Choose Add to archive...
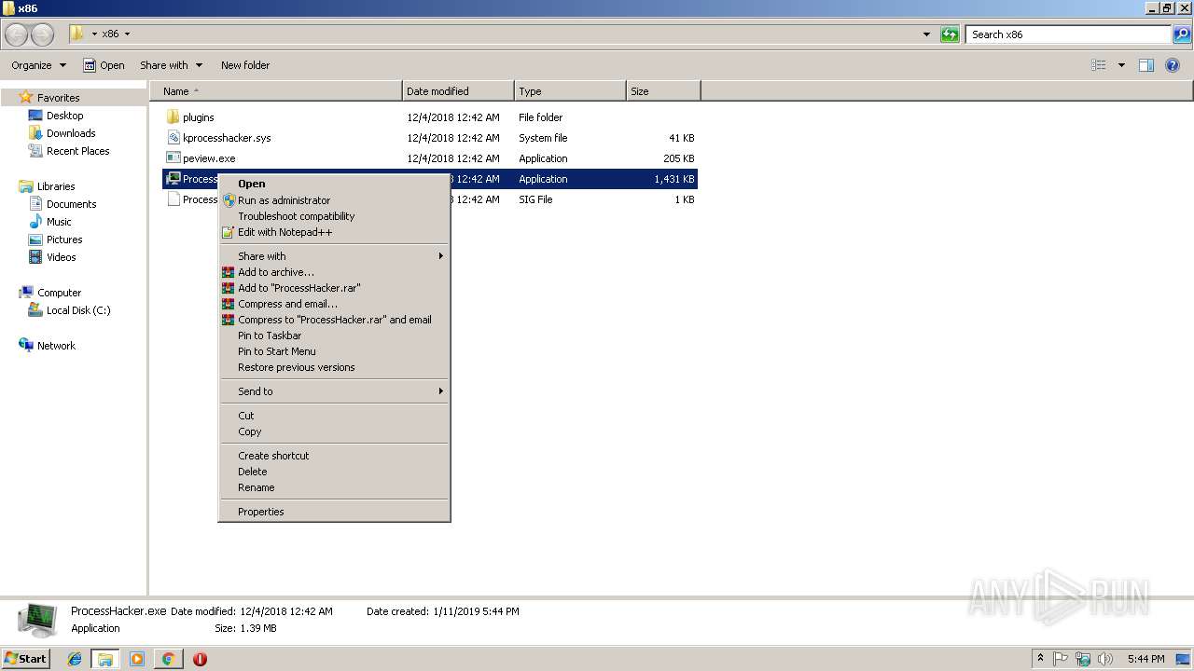 point(334,272)
